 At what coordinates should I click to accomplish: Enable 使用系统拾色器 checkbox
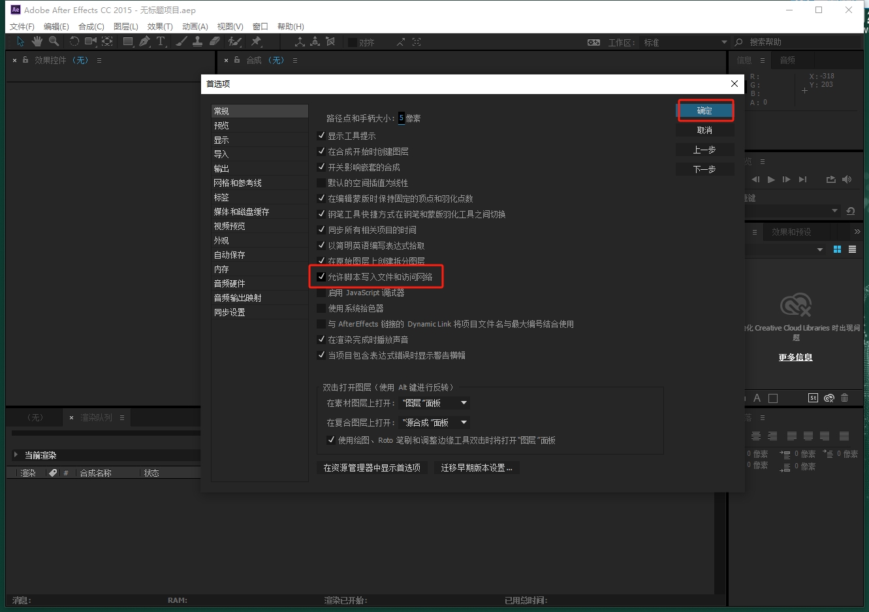pos(321,308)
